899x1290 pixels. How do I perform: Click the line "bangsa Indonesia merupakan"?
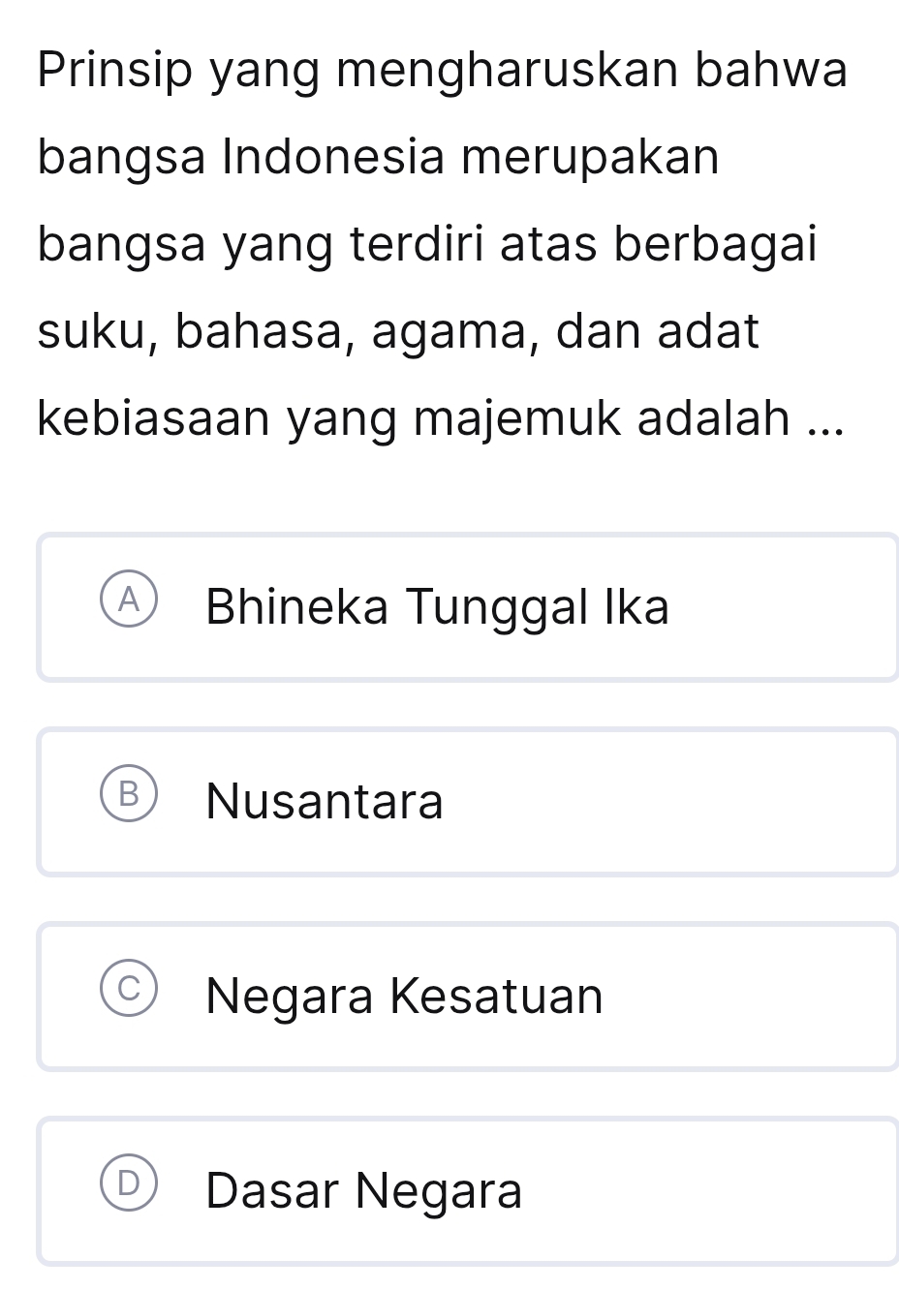coord(379,158)
